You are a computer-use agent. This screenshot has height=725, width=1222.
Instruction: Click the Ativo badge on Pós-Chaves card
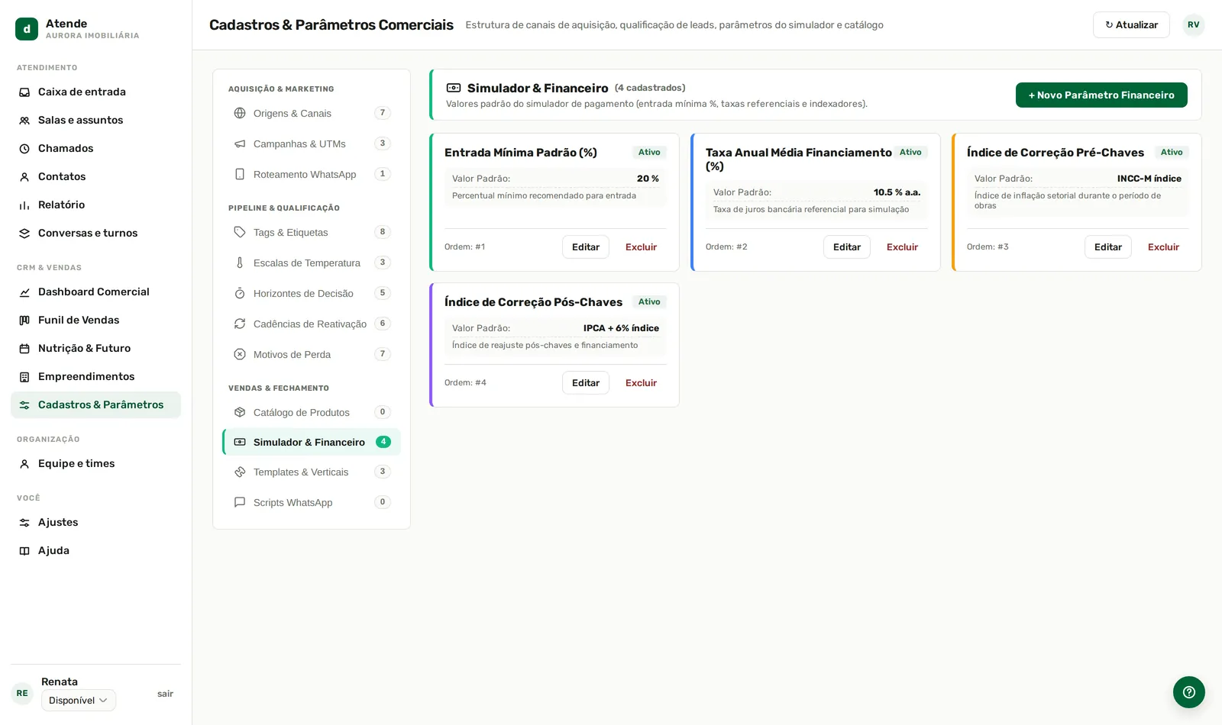pos(649,302)
